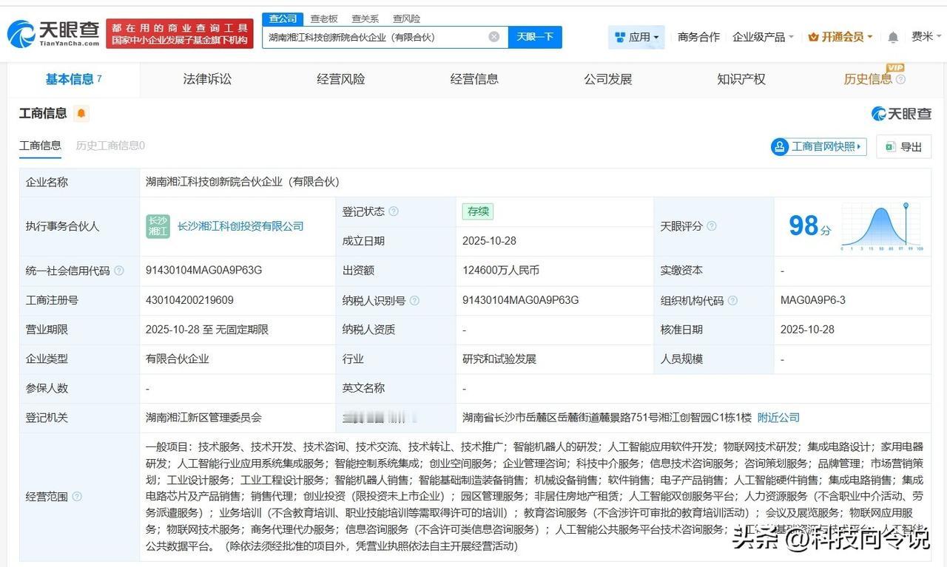The width and height of the screenshot is (947, 567).
Task: Click the clear (×) icon in search box
Action: pos(493,37)
